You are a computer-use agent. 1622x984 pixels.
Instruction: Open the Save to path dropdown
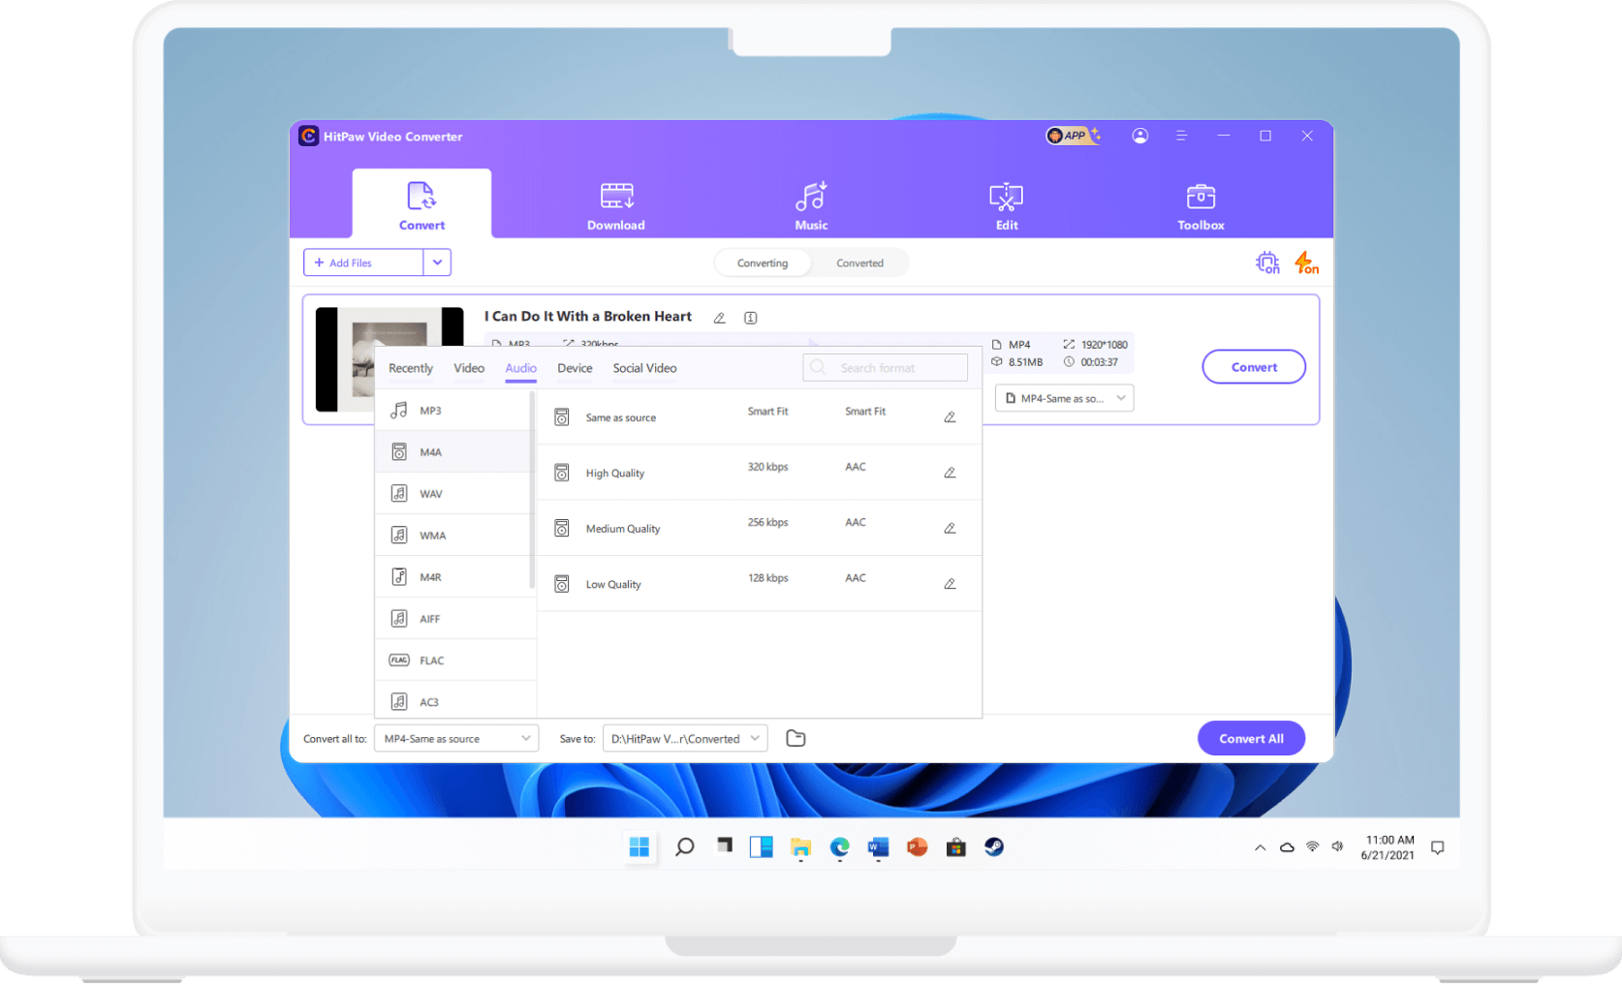tap(685, 739)
